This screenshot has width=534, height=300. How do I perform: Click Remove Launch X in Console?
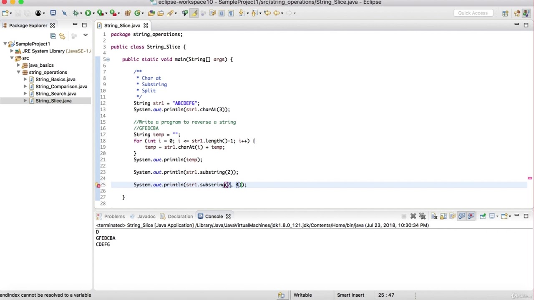[413, 216]
